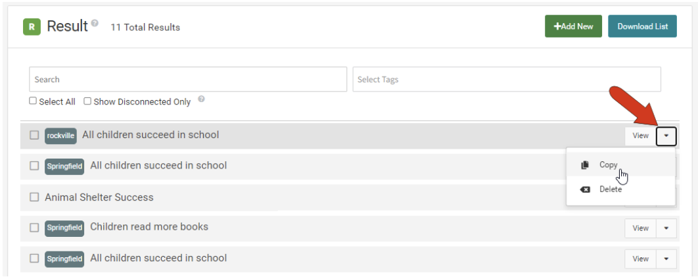Click the help icon beside Result heading

pyautogui.click(x=95, y=23)
